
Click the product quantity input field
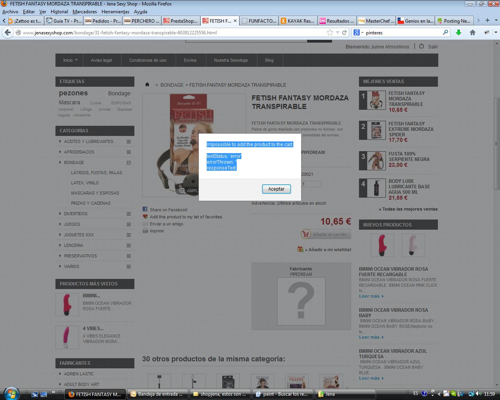coord(311,184)
